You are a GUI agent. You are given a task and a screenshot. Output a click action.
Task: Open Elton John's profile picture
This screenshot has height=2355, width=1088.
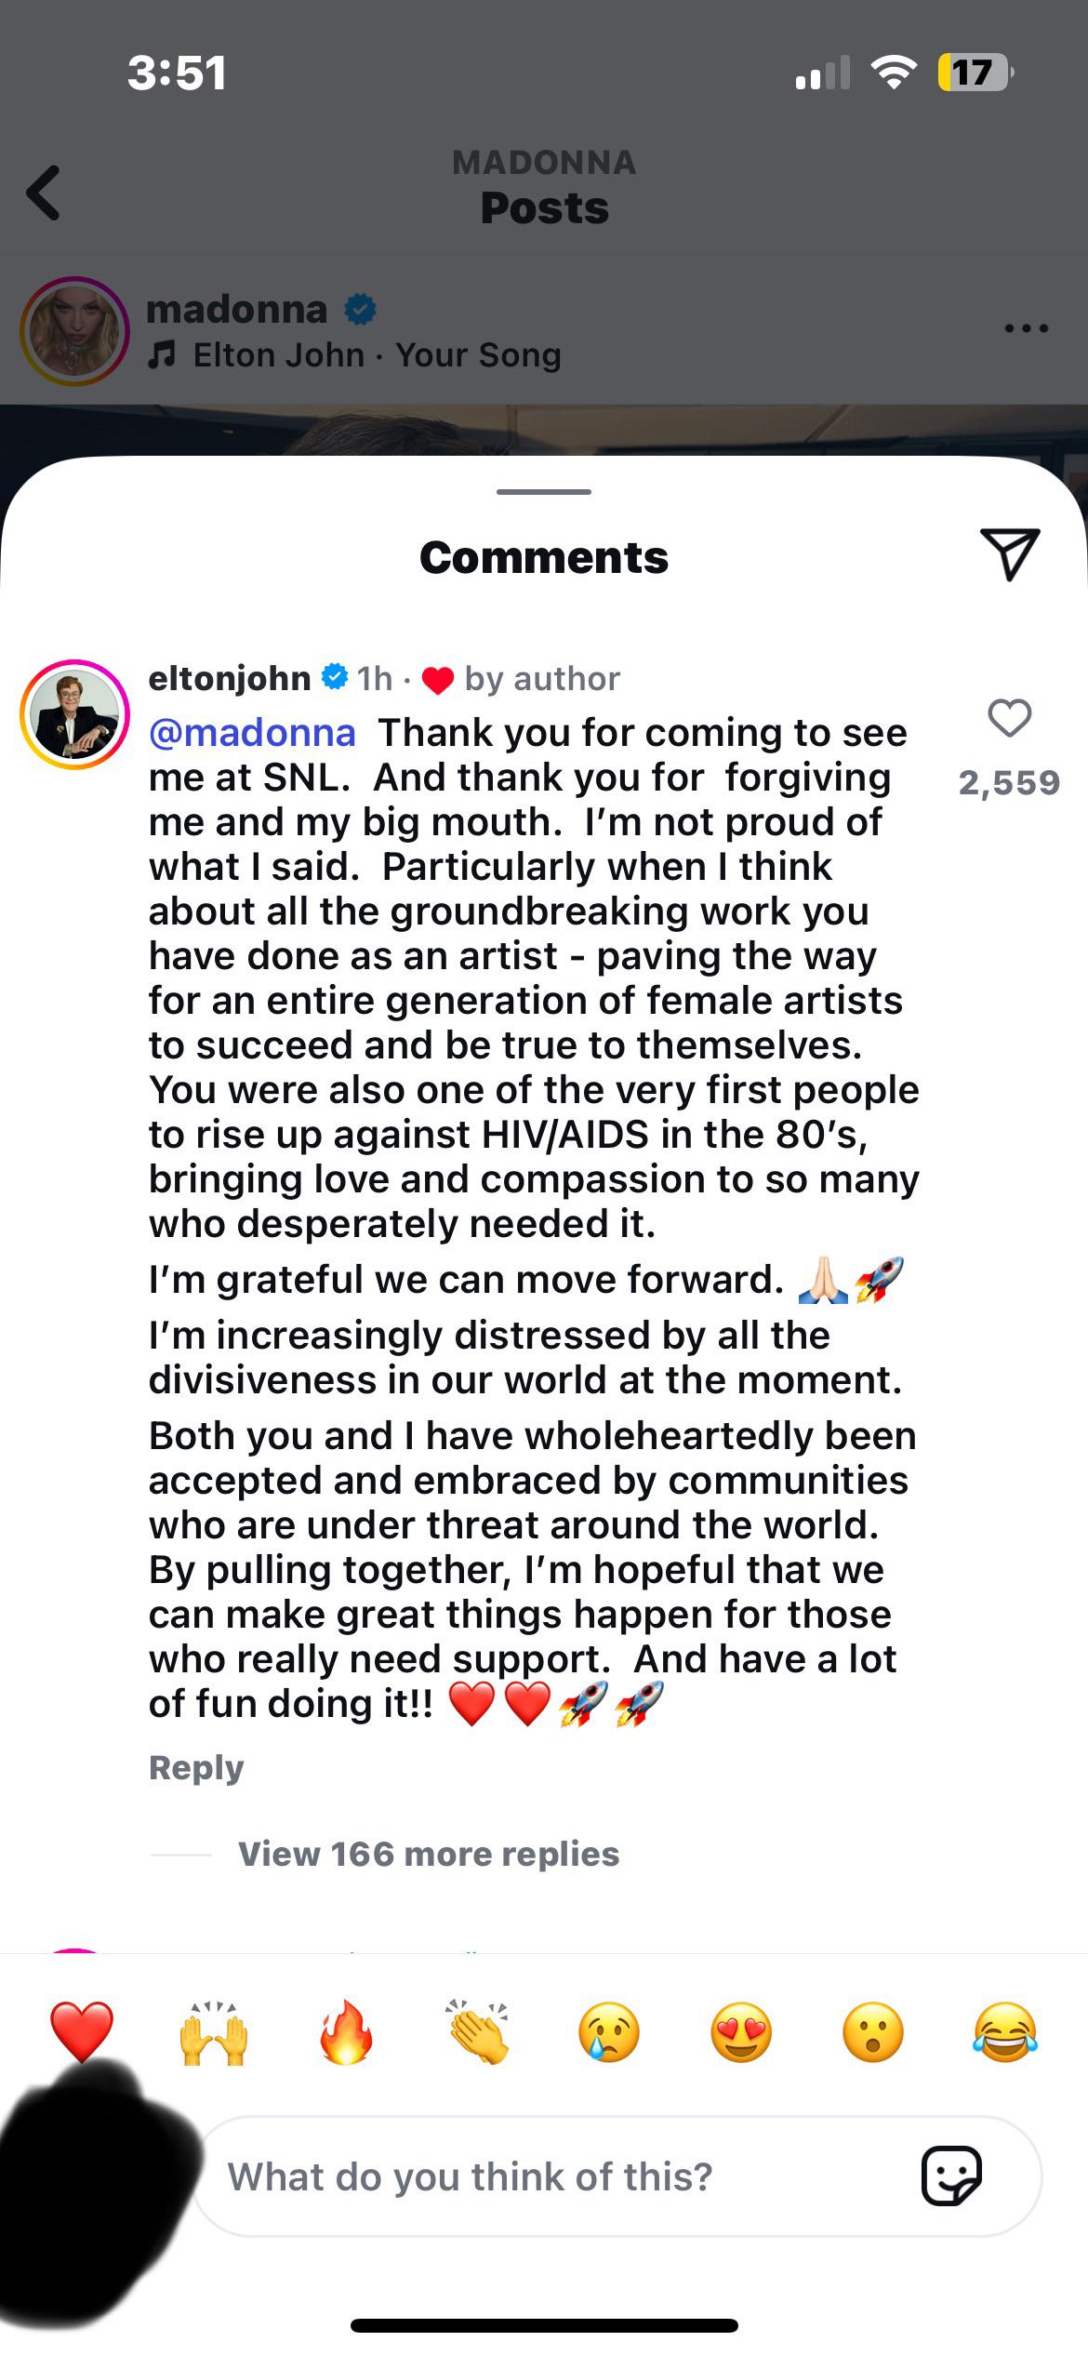(x=74, y=714)
